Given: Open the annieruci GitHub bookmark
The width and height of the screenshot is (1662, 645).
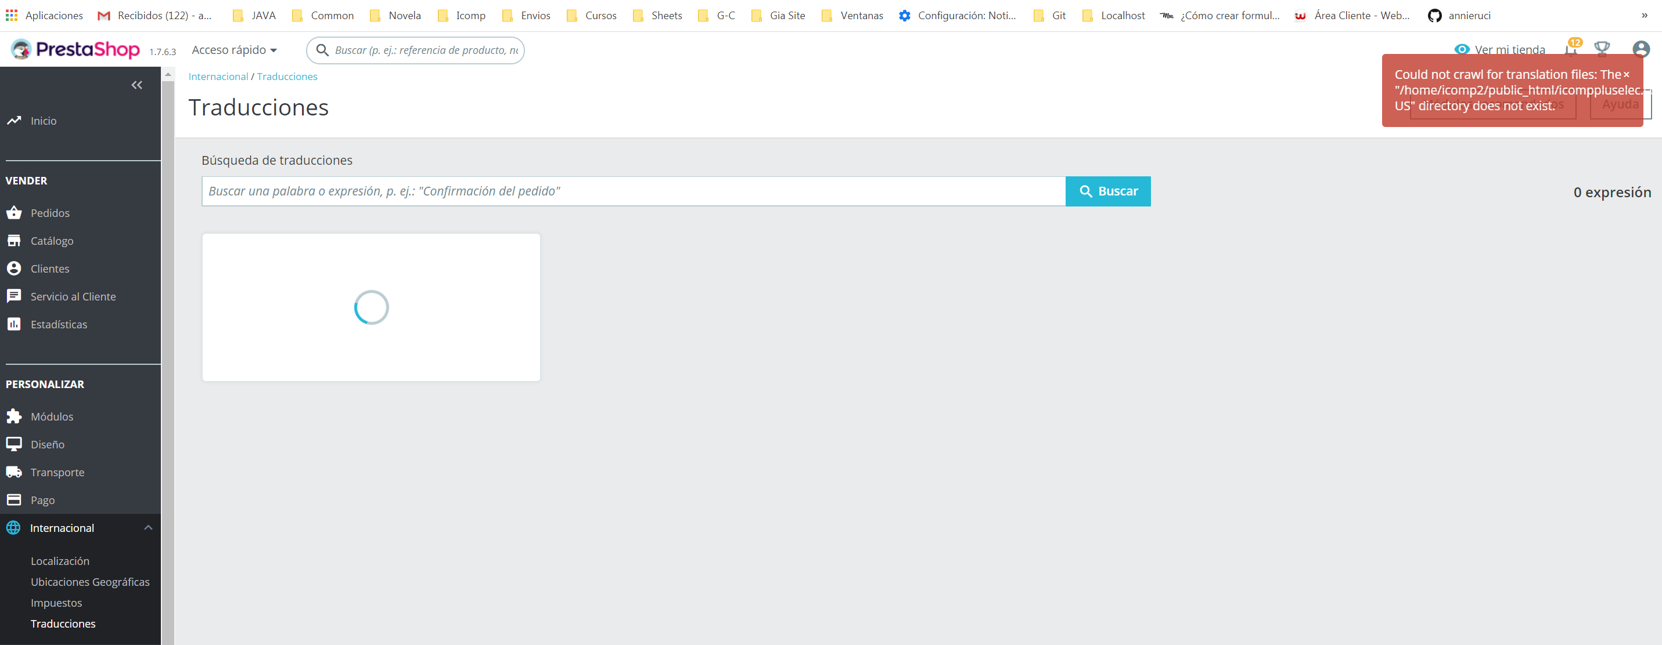Looking at the screenshot, I should pyautogui.click(x=1459, y=15).
